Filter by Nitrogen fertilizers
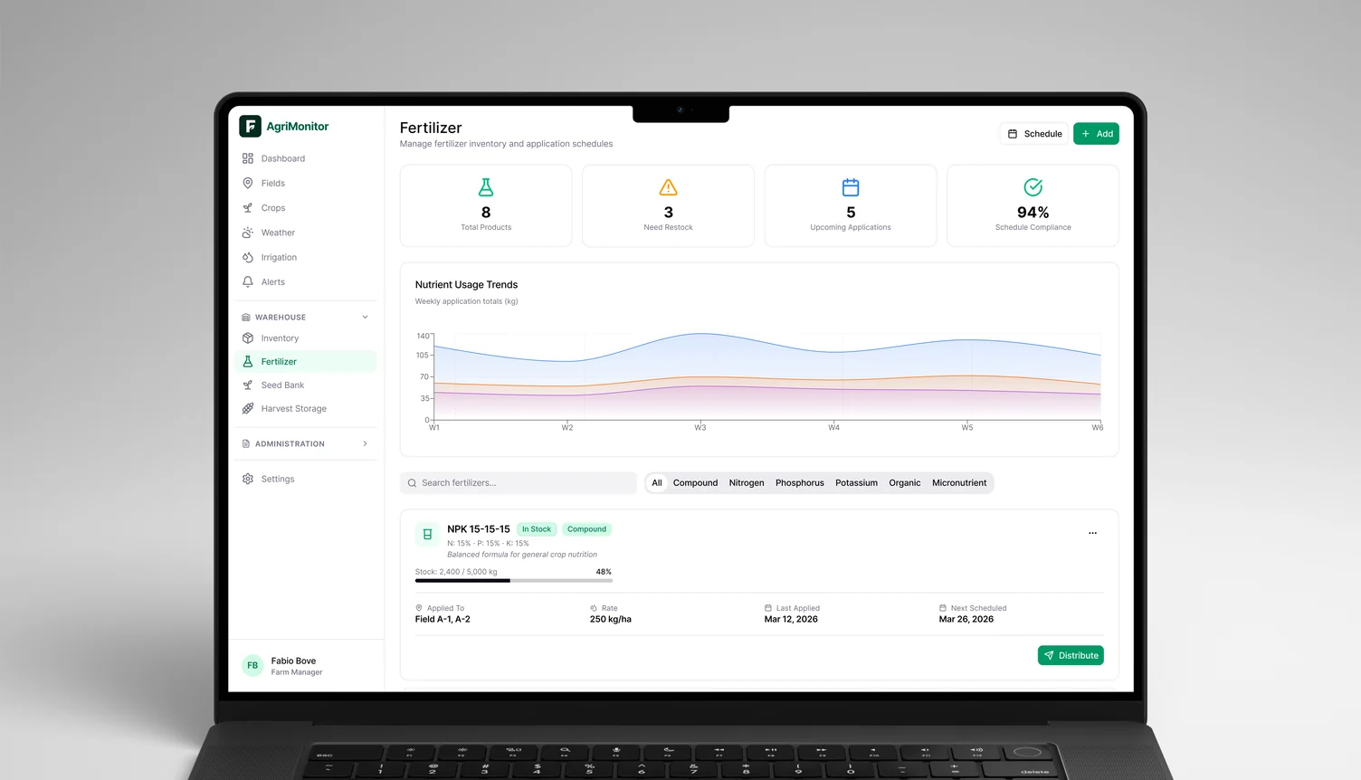 (x=747, y=483)
